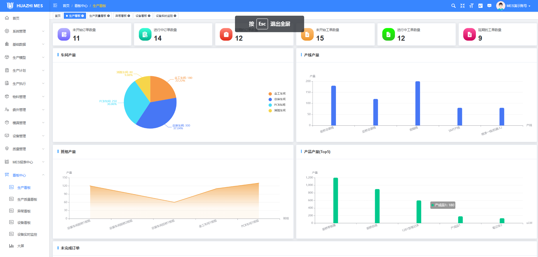538x257 pixels.
Task: Expand the 系统管理 sidebar menu
Action: click(24, 31)
